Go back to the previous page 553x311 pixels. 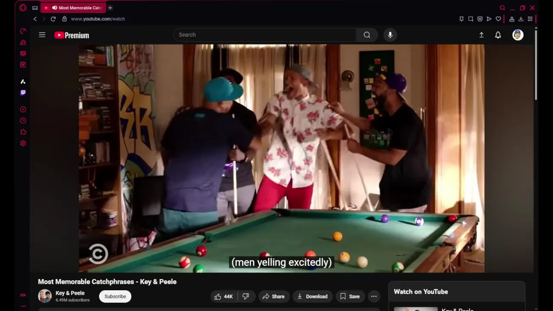click(35, 19)
